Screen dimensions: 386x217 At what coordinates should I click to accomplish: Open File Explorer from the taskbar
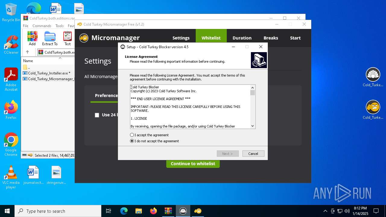(x=139, y=211)
